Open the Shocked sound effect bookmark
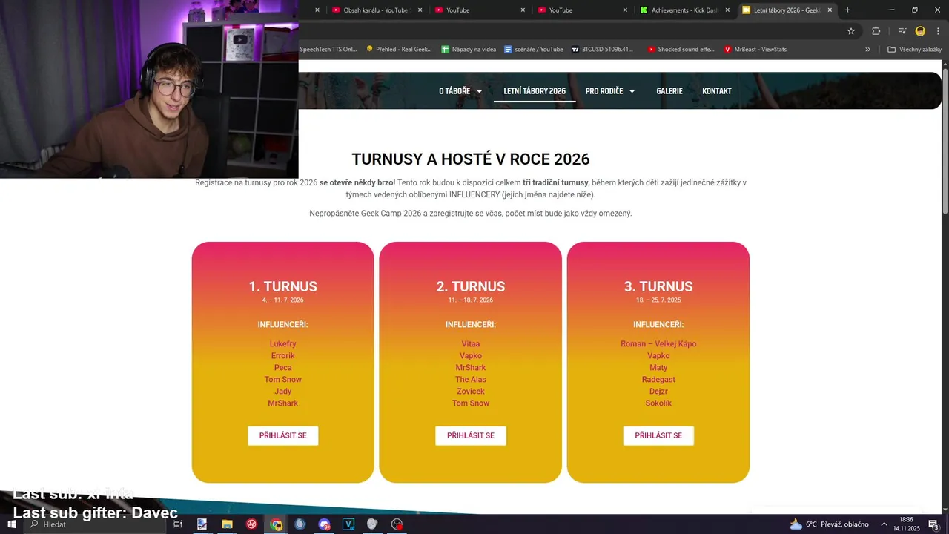Screen dimensions: 949x534 681,50
